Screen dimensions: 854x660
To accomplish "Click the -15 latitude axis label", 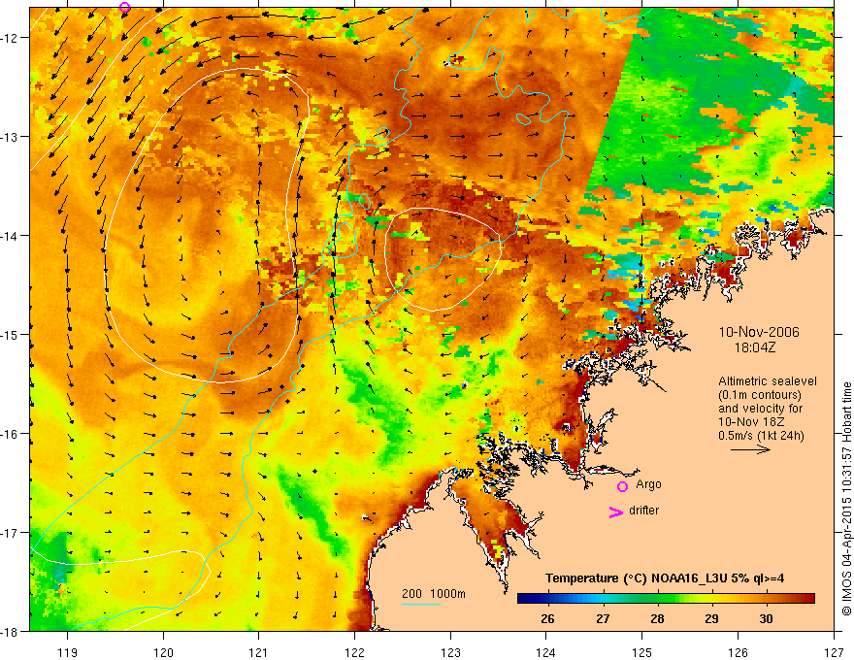I will click(x=10, y=334).
